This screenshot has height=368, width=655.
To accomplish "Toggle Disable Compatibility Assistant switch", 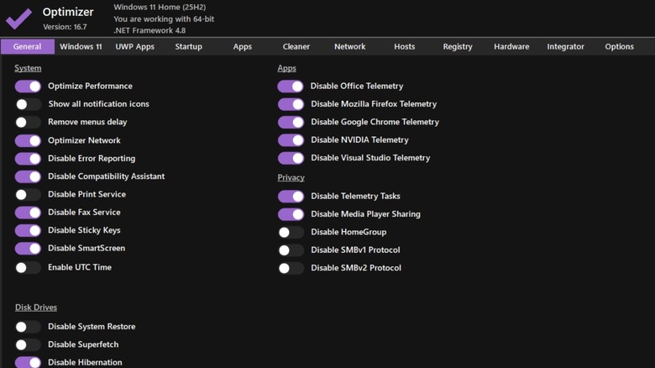I will point(28,176).
